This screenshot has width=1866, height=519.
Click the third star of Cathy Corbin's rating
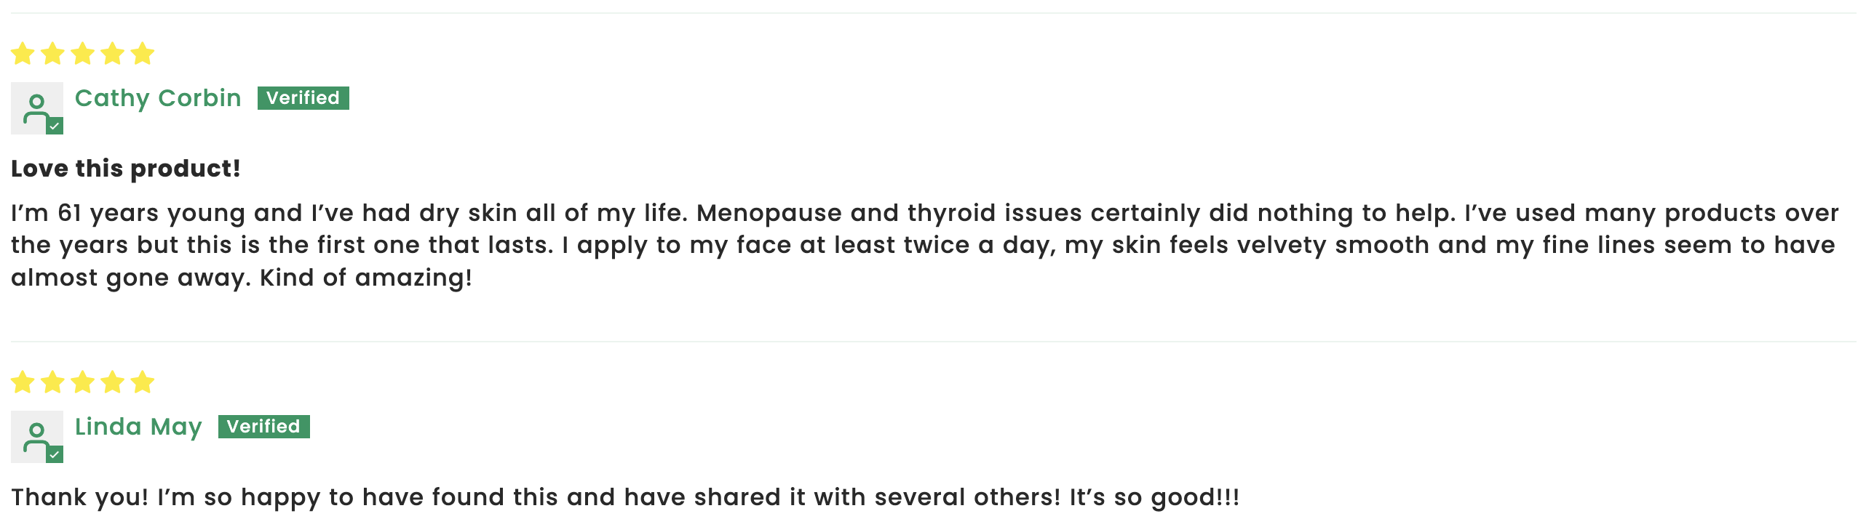(x=83, y=53)
